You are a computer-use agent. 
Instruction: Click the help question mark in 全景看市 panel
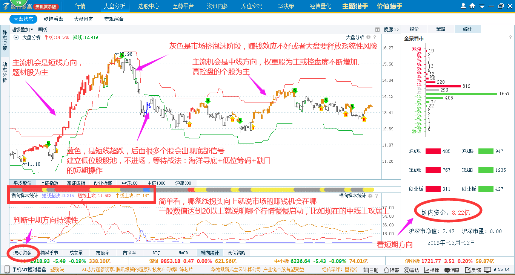(x=510, y=38)
